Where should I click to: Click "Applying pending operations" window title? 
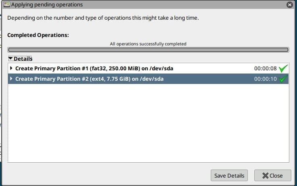47,5
